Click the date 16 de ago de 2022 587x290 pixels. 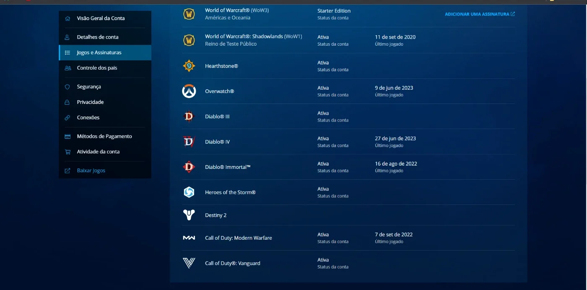click(396, 164)
